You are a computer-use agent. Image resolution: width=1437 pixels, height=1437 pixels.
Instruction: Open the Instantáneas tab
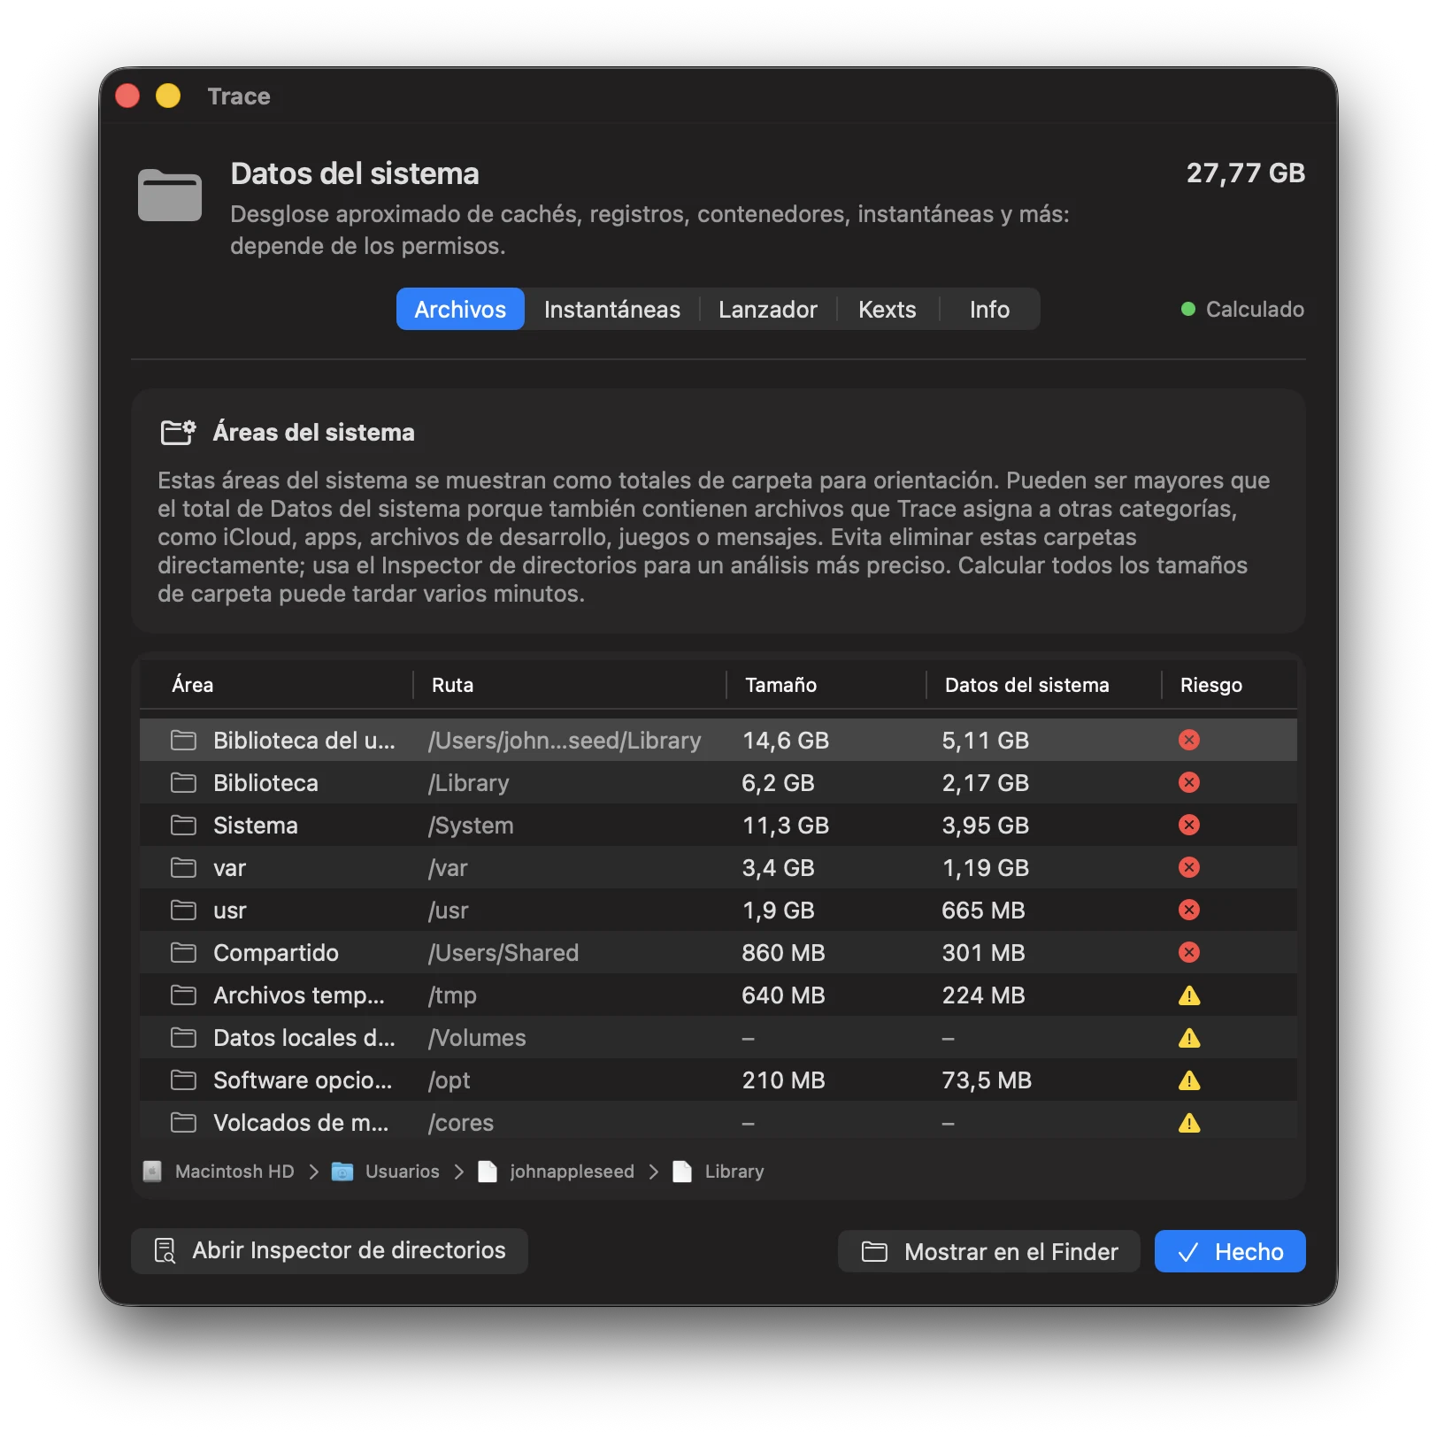[611, 309]
